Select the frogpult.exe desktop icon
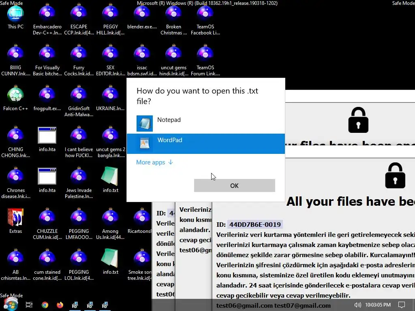 (47, 98)
